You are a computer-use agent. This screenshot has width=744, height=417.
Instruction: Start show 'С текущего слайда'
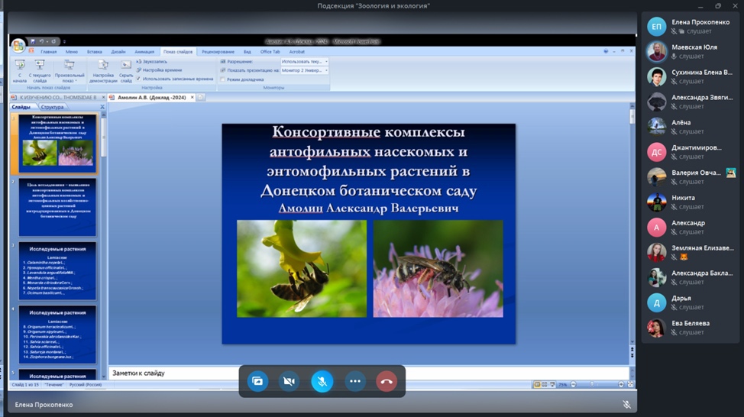pos(40,71)
